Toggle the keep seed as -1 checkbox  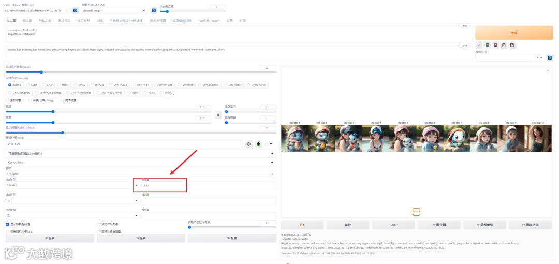[x=7, y=231]
